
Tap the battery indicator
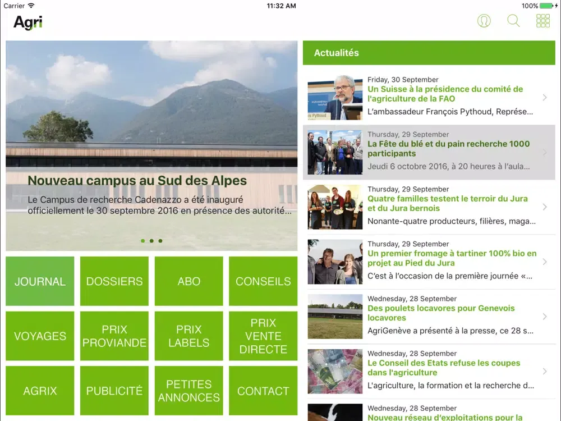coord(548,6)
